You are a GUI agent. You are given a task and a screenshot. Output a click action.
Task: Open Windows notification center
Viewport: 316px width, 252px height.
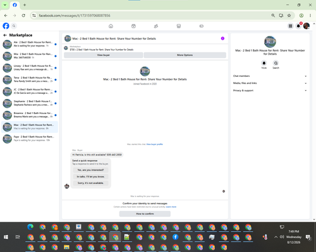308,238
